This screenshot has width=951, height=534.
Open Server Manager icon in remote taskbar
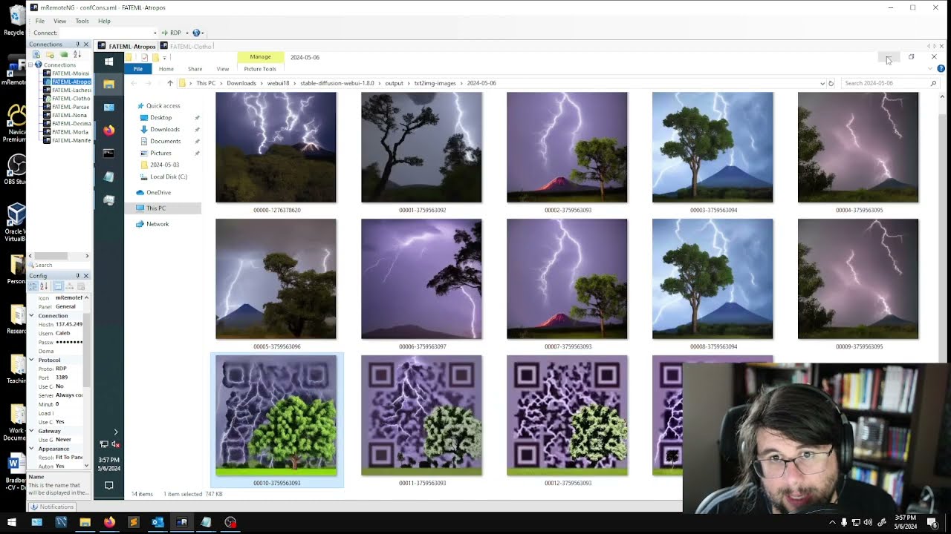coord(108,108)
